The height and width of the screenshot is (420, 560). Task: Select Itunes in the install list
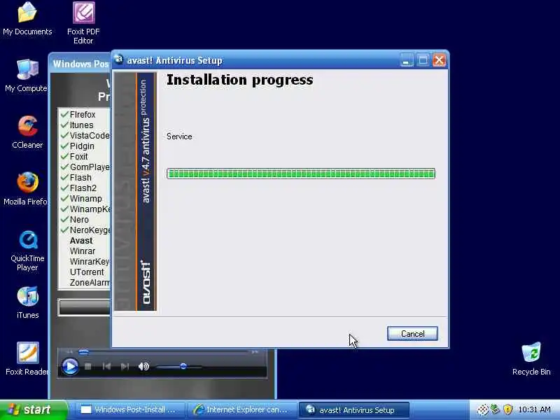coord(81,125)
